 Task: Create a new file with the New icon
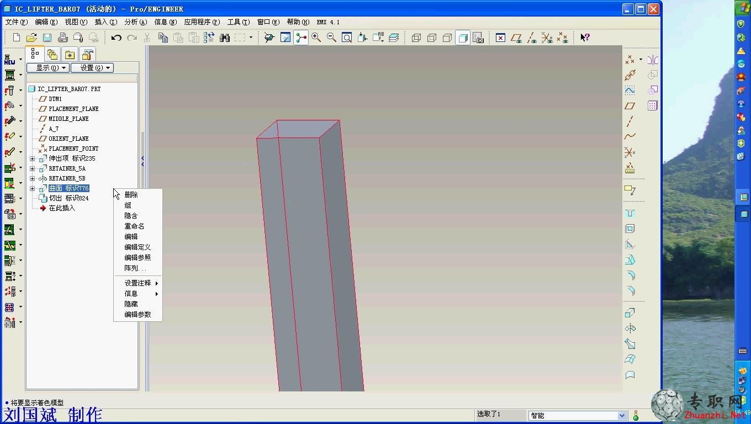[x=17, y=38]
